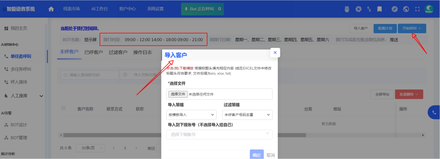Click the 暂无数据 empty table text
Screen dimensions: 440x159
[x=328, y=124]
